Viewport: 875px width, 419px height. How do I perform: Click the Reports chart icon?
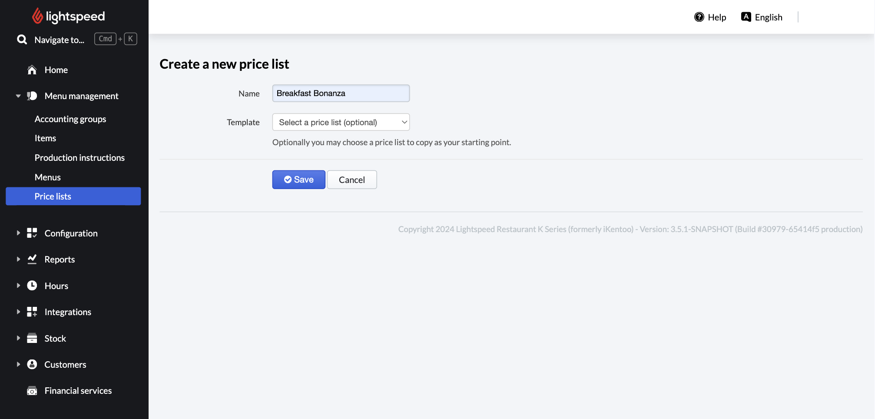(32, 259)
